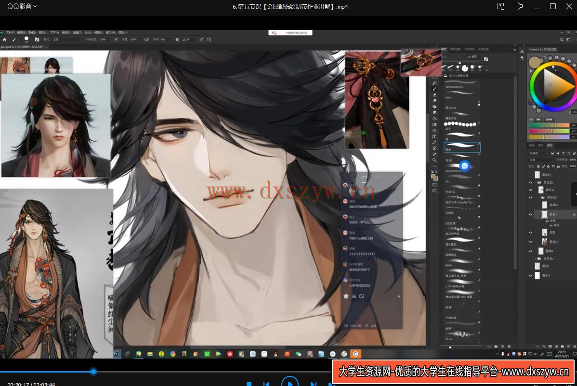
Task: Filter layers by type layers icon
Action: pos(564,153)
